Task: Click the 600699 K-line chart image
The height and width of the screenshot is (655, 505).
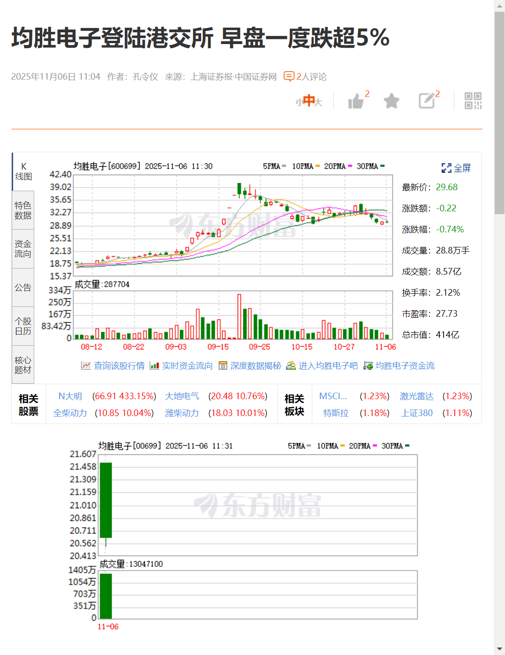Action: pos(219,255)
